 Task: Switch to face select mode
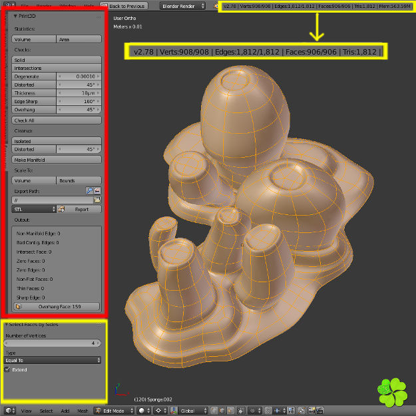(x=230, y=411)
